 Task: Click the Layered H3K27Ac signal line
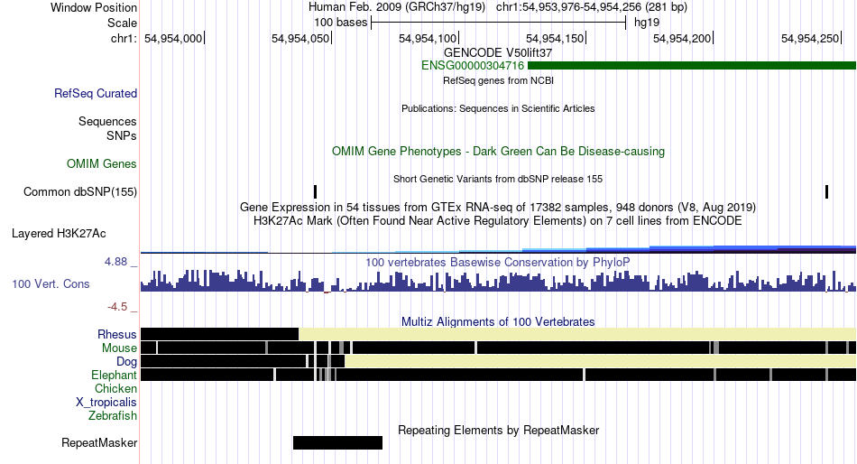[x=498, y=250]
